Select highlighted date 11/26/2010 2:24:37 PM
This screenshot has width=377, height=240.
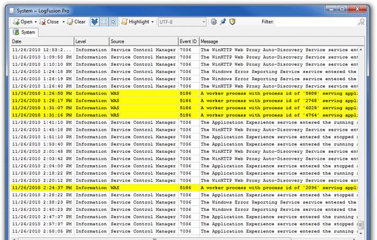coord(42,188)
